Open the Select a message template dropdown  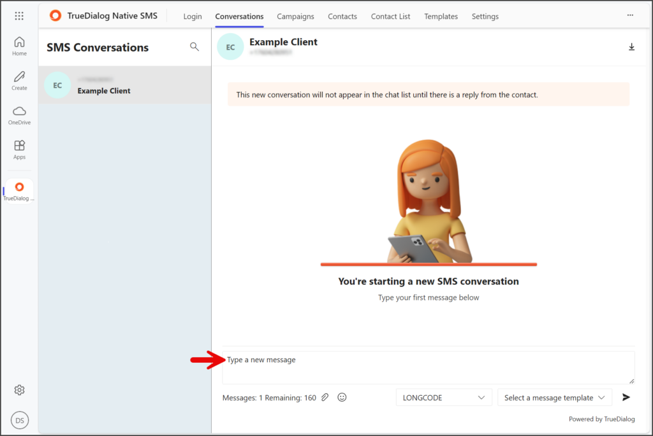tap(555, 397)
